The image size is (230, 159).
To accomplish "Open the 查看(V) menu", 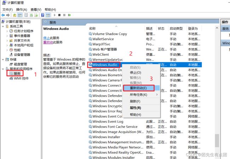I will [36, 10].
